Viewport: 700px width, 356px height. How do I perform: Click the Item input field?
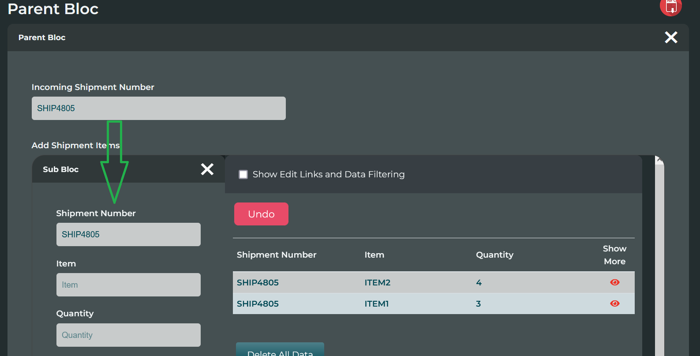[x=128, y=285]
